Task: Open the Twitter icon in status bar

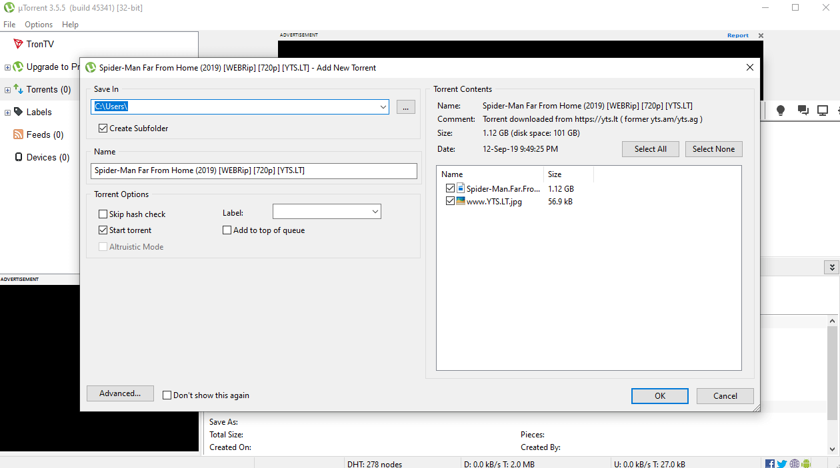Action: (x=782, y=464)
